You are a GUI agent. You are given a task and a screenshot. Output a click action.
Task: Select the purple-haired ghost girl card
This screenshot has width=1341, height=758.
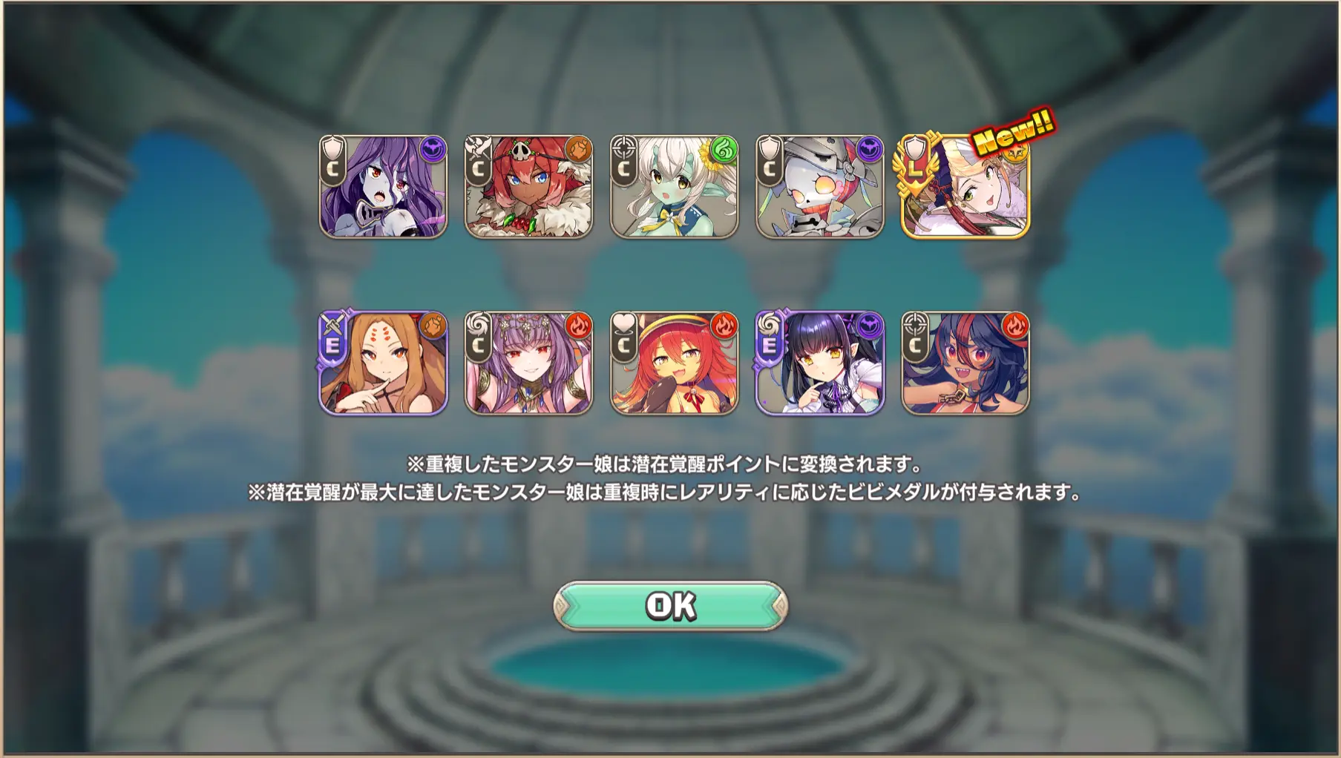383,186
